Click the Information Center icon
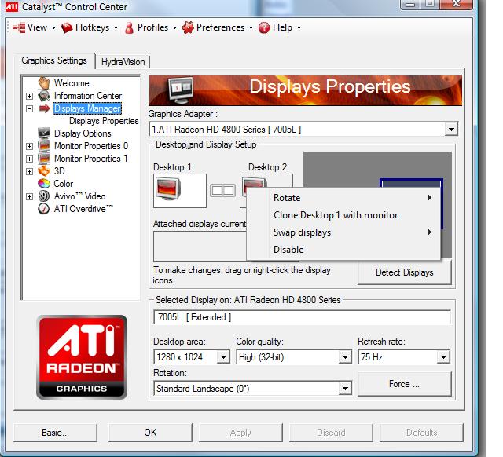The height and width of the screenshot is (457, 503). click(44, 96)
